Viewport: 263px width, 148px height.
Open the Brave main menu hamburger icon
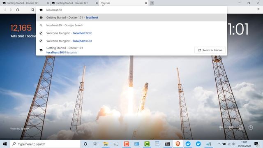click(x=258, y=10)
